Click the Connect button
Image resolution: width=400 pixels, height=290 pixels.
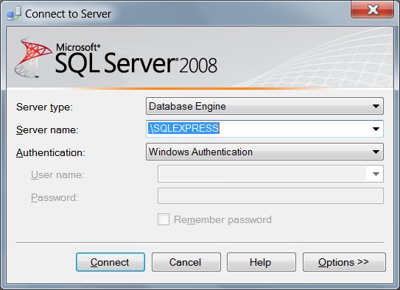pos(110,262)
